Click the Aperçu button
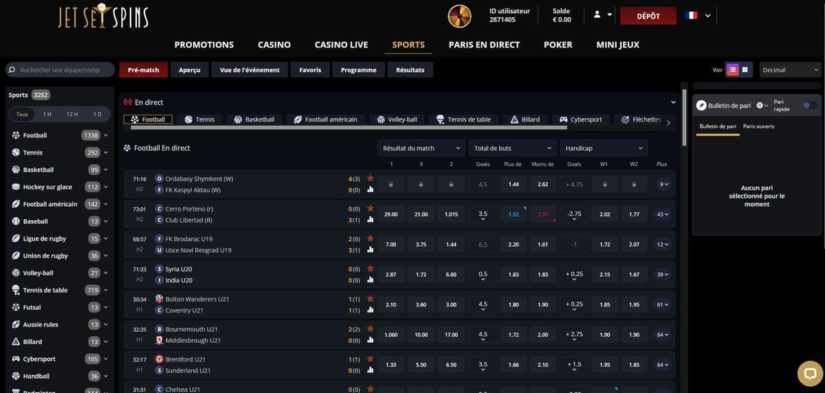The width and height of the screenshot is (825, 393). (190, 69)
